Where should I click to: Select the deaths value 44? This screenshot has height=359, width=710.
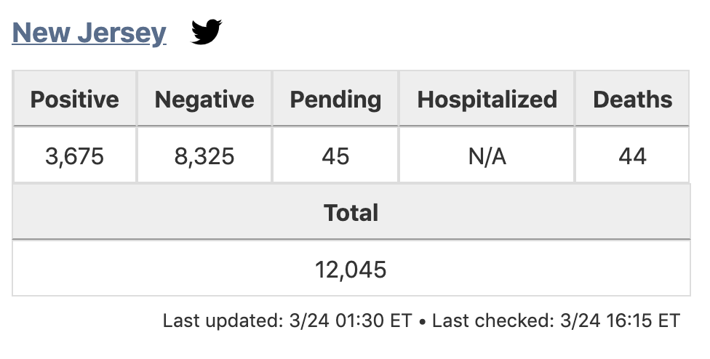pyautogui.click(x=632, y=156)
